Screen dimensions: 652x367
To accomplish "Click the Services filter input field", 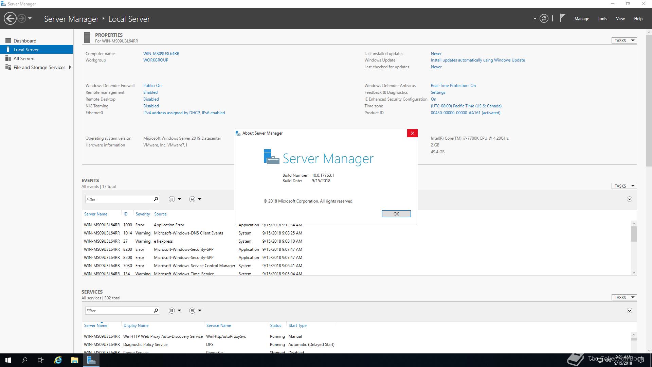I will (119, 311).
